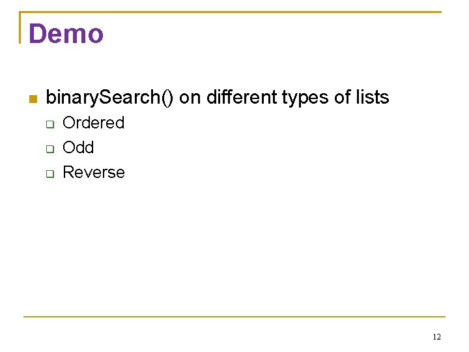Click the hollow bullet beside Ordered

coord(50,125)
